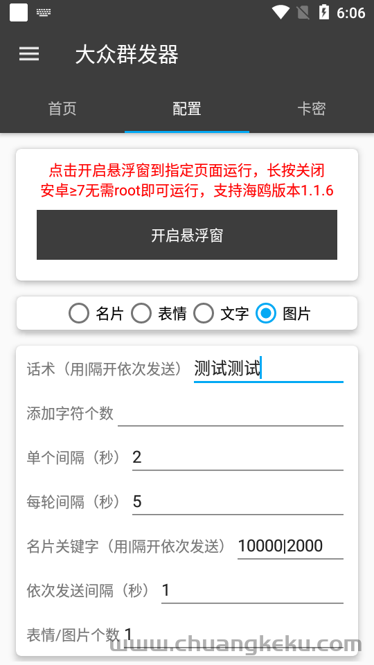Tap the Wi-Fi status icon
This screenshot has width=374, height=665.
click(x=280, y=12)
